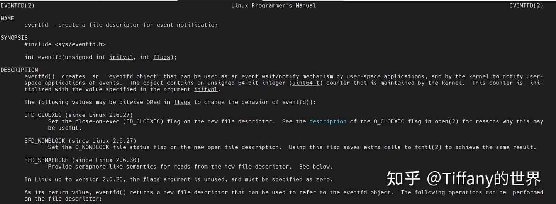
Task: Click the NAME section heading
Action: (x=7, y=19)
